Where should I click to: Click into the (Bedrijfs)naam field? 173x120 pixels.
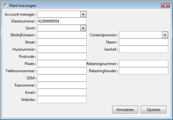[62, 35]
